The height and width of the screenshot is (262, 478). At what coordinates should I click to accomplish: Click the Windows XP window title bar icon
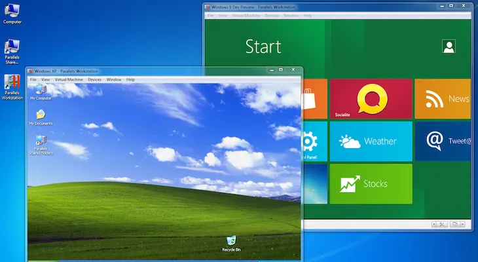30,71
